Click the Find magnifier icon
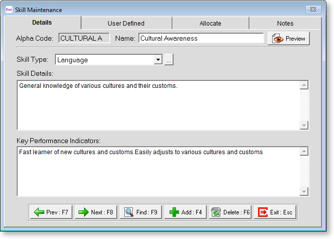This screenshot has width=334, height=239. [129, 212]
